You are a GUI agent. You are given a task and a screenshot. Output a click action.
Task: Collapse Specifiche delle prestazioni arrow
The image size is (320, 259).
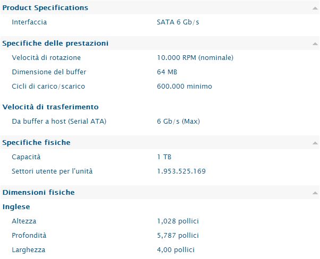[315, 44]
